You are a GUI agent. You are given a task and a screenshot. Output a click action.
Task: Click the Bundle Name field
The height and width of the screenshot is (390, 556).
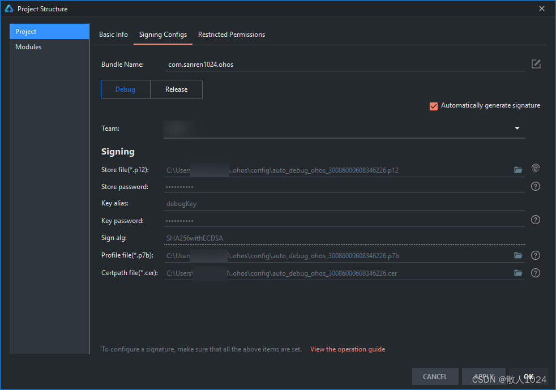pyautogui.click(x=345, y=65)
